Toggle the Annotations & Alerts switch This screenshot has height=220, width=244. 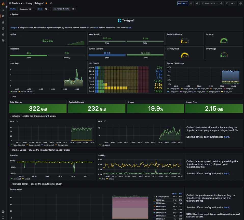[x=74, y=9]
